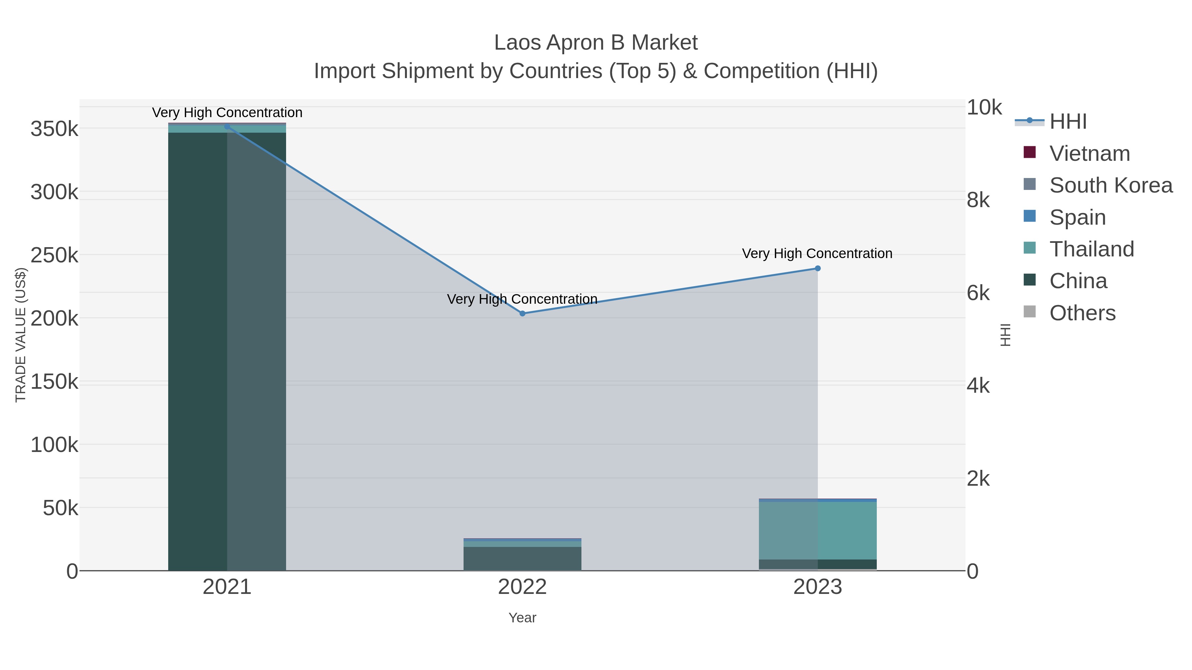The width and height of the screenshot is (1192, 670).
Task: Click the 6k right HHI axis tick label
Action: click(978, 293)
